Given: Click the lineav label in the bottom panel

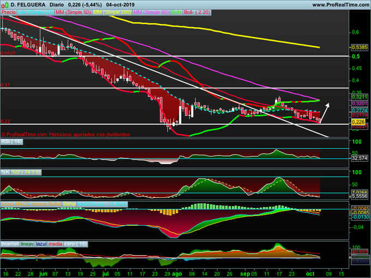Looking at the screenshot, I should (27, 244).
